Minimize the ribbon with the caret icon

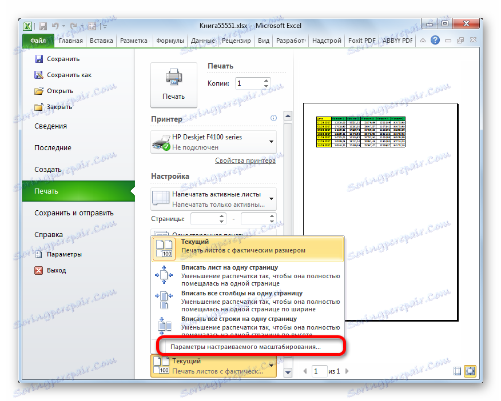tap(423, 41)
